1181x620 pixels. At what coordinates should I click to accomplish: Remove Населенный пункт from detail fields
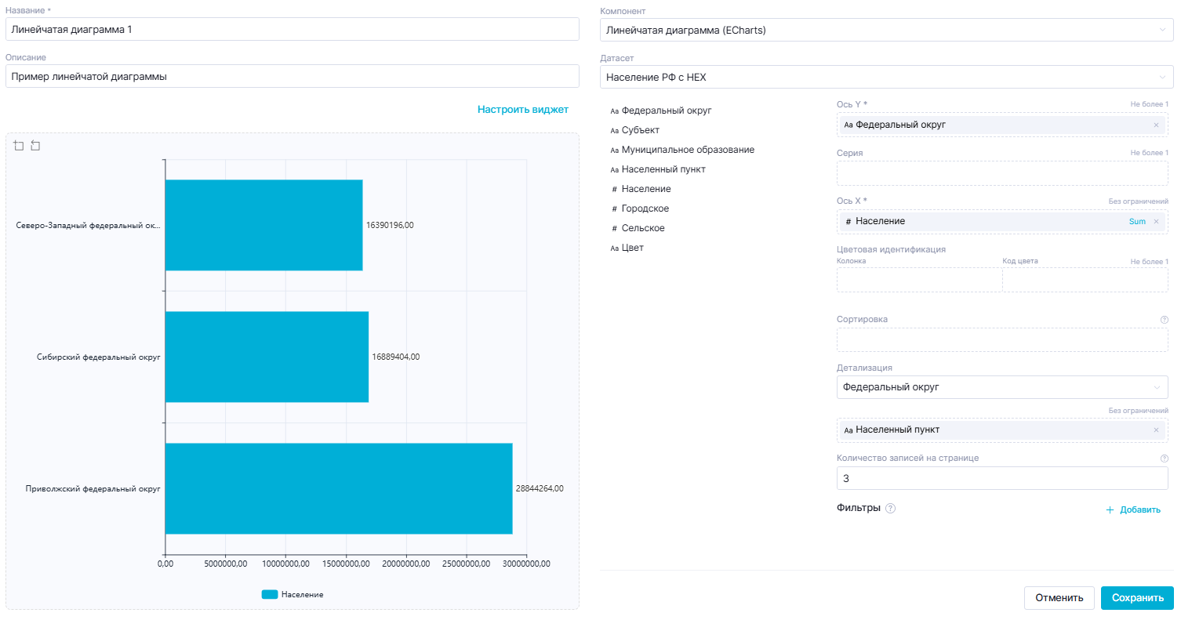click(1155, 430)
